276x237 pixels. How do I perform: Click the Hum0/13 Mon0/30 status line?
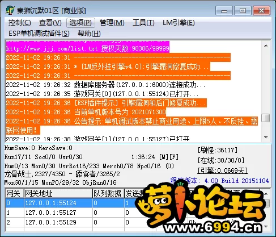(89, 166)
